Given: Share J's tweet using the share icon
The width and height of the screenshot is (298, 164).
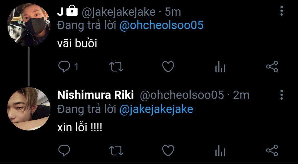Looking at the screenshot, I should [272, 66].
